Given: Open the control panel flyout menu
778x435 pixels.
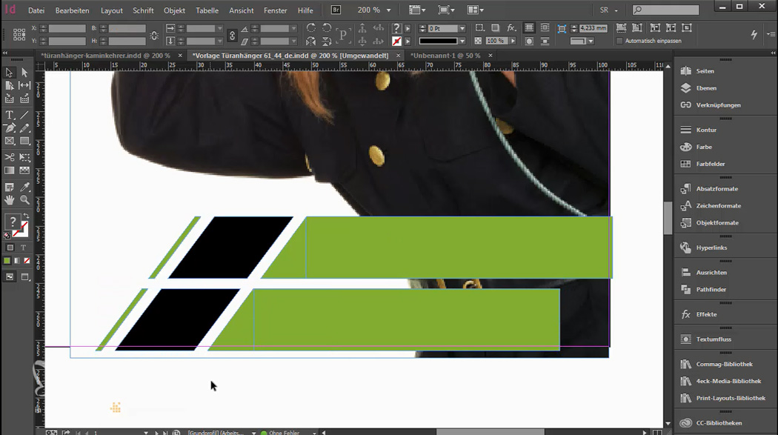Looking at the screenshot, I should [x=771, y=34].
